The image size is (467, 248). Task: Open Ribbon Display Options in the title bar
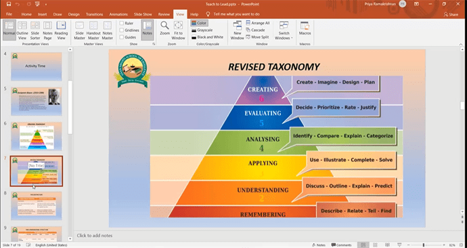pos(416,4)
